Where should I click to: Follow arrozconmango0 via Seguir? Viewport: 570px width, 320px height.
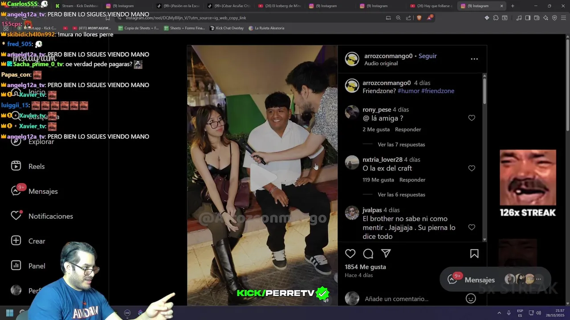[427, 56]
